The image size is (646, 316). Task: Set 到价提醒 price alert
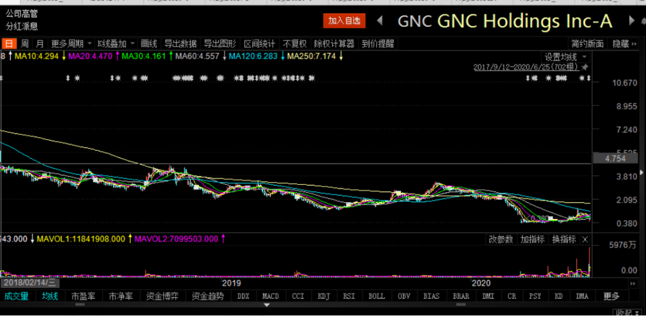click(x=378, y=44)
